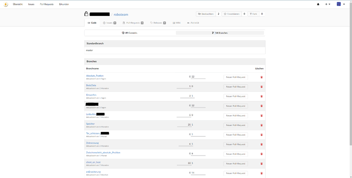352x178 pixels.
Task: Open the watchers count 2
Action: pos(218,14)
